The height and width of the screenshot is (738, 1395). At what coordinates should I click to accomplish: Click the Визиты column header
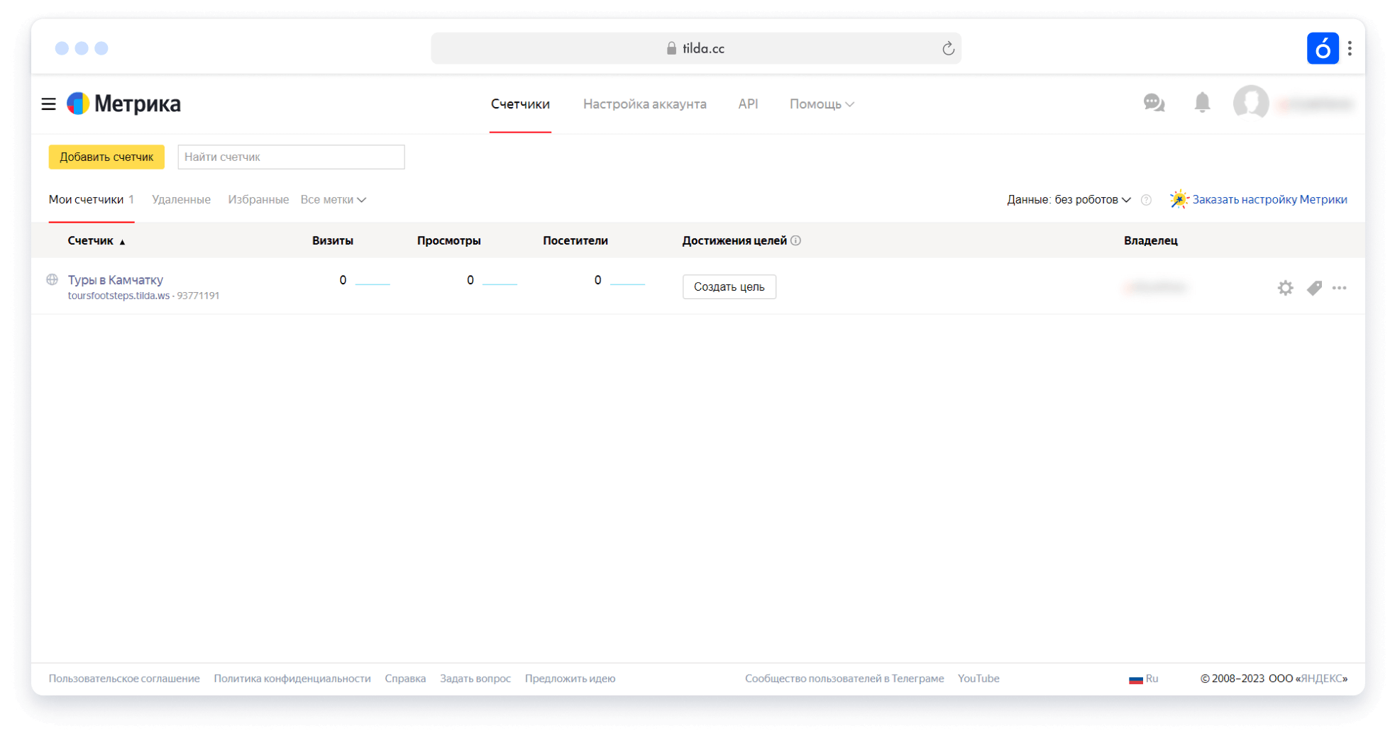tap(332, 240)
